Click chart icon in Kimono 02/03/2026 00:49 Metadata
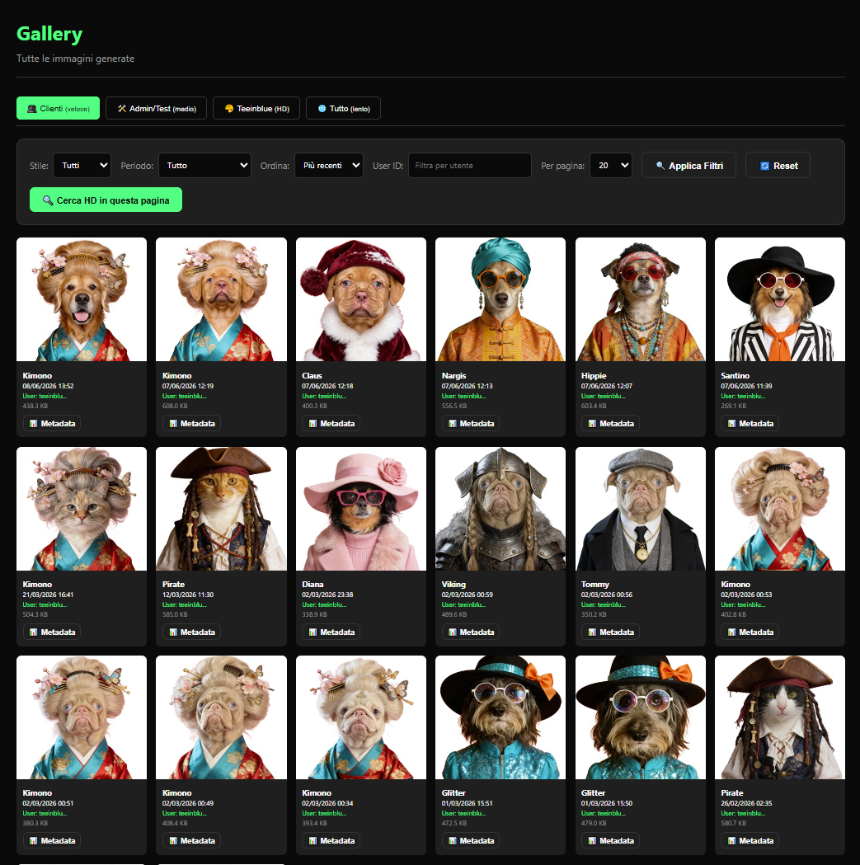Viewport: 860px width, 865px height. pos(173,841)
